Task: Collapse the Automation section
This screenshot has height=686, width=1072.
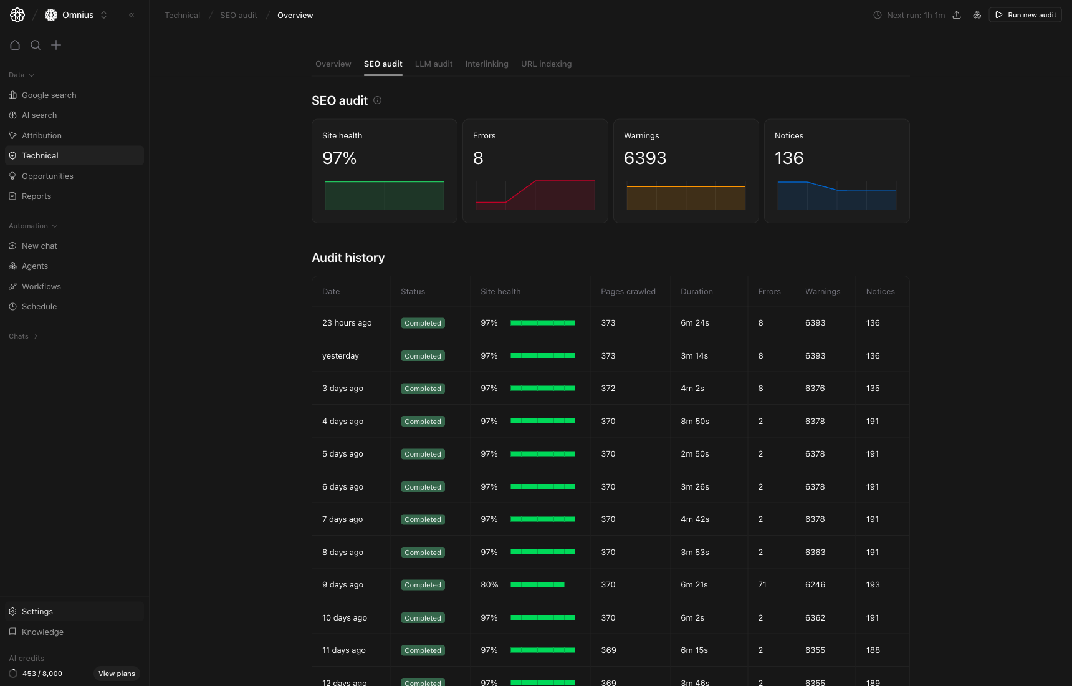Action: [32, 226]
